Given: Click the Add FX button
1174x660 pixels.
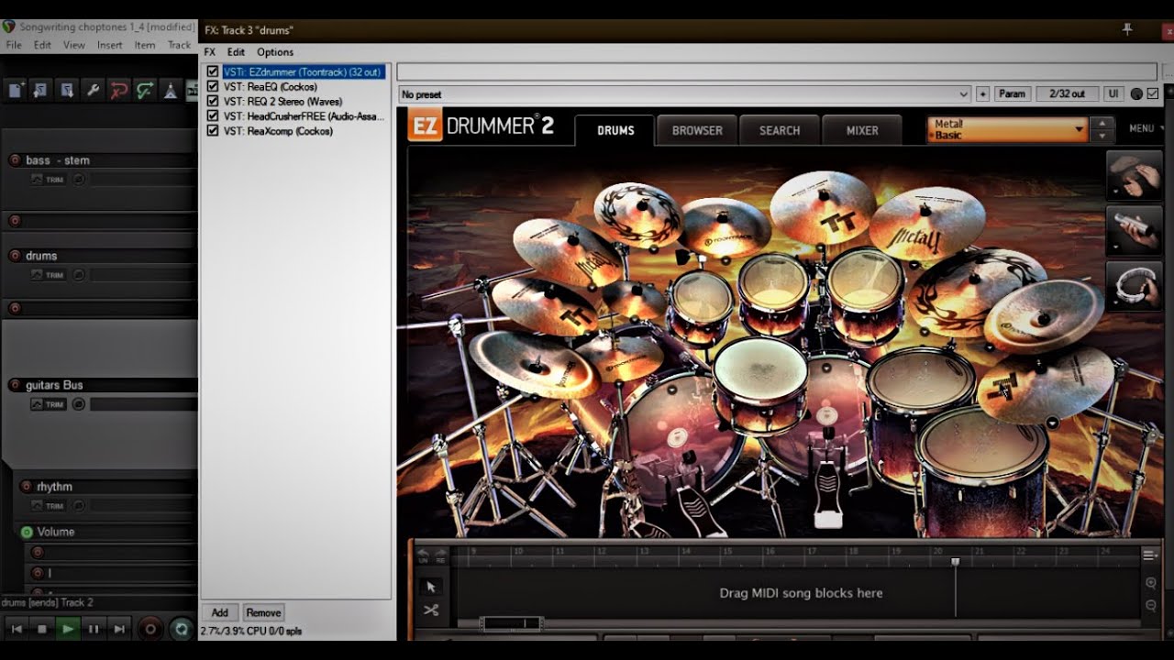Looking at the screenshot, I should [x=220, y=612].
